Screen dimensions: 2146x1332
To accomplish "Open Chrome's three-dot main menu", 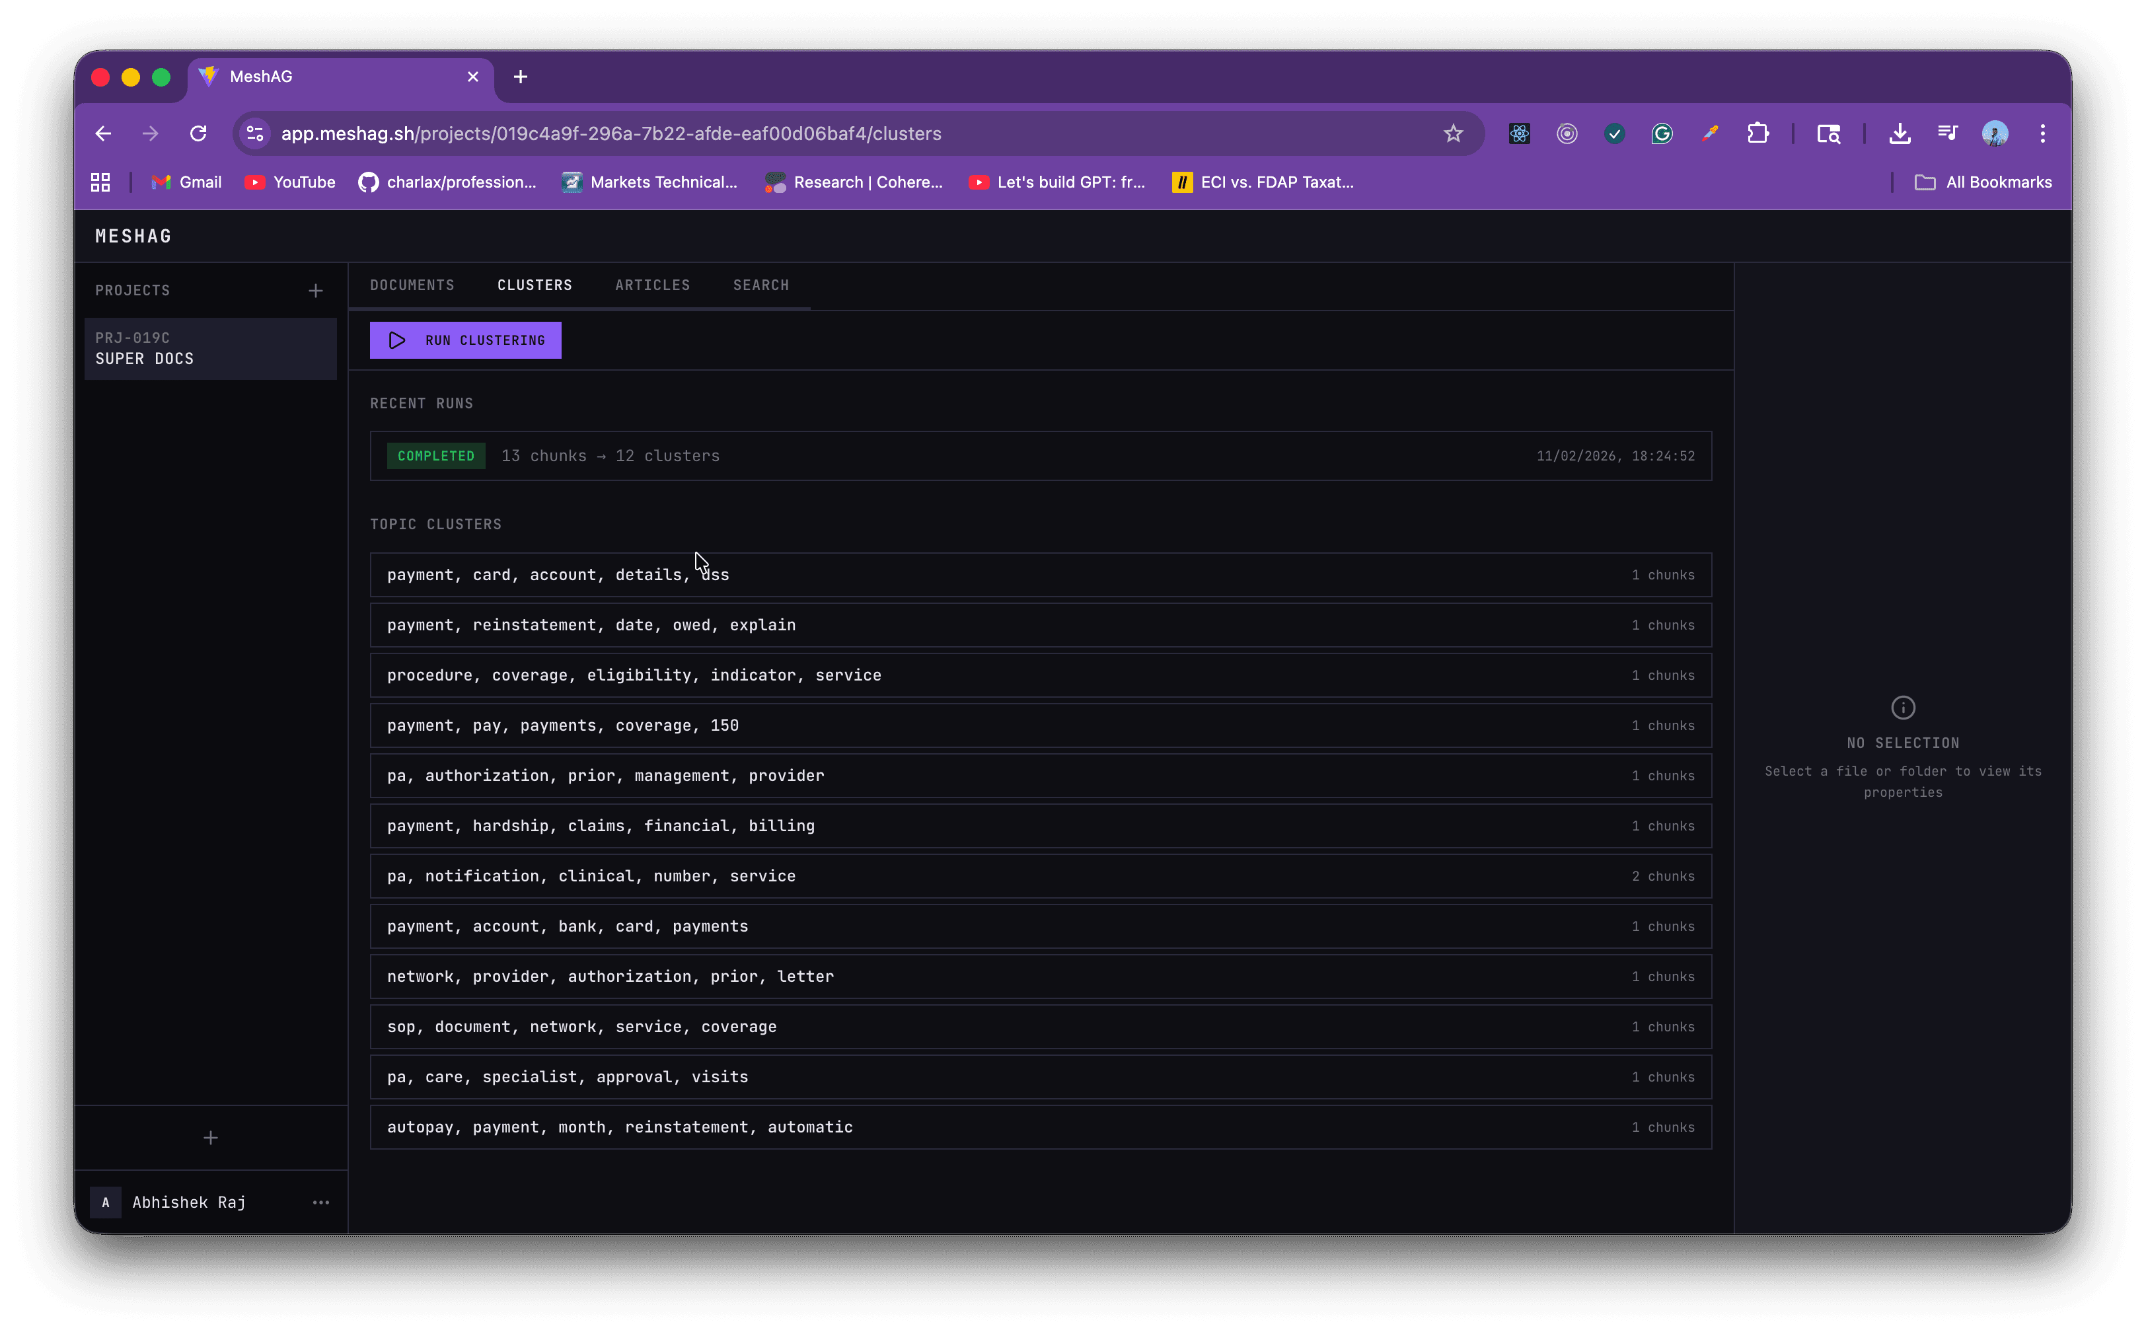I will tap(2043, 133).
